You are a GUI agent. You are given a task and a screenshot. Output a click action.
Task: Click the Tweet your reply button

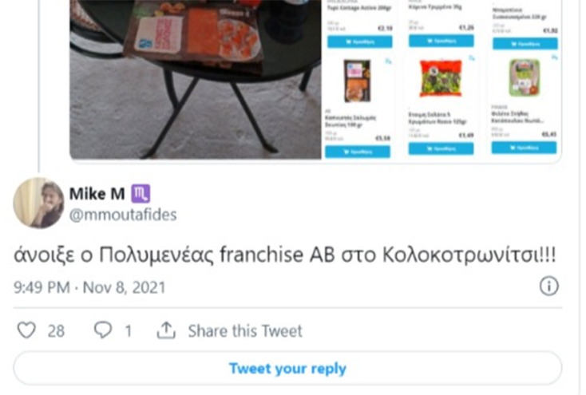(x=287, y=368)
